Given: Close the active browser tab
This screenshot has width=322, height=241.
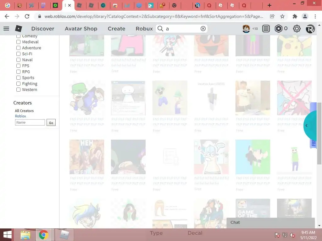Looking at the screenshot, I should click(x=69, y=5).
